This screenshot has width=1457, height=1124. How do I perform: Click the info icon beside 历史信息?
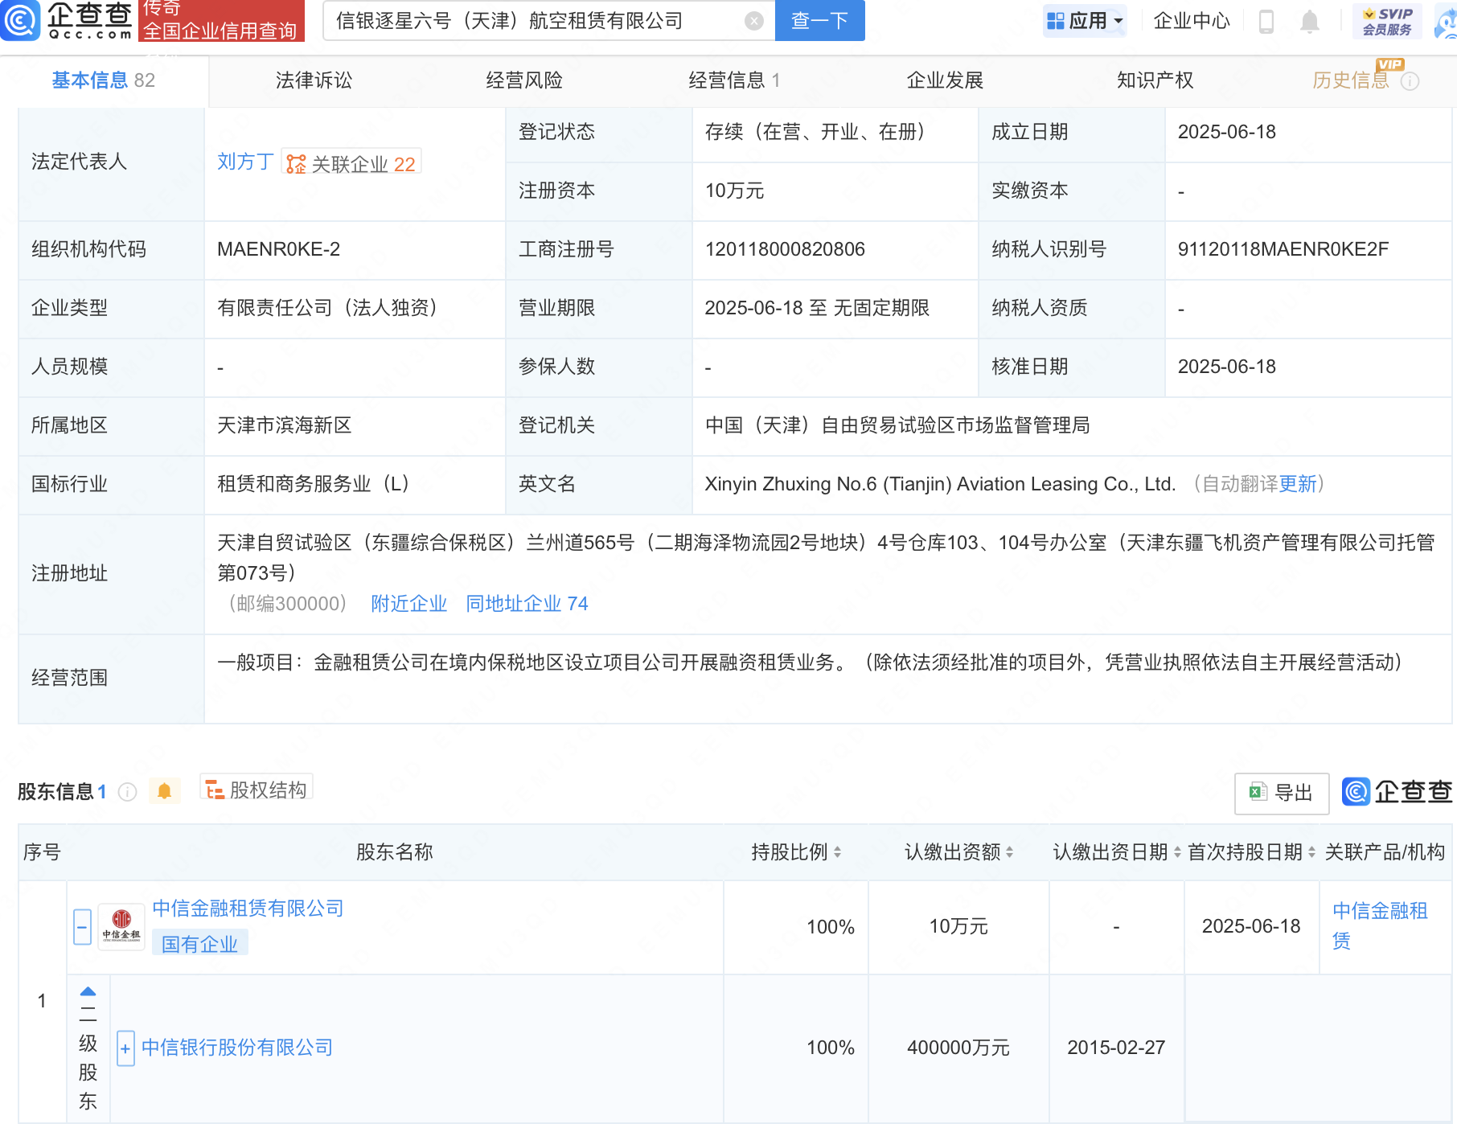pos(1410,81)
